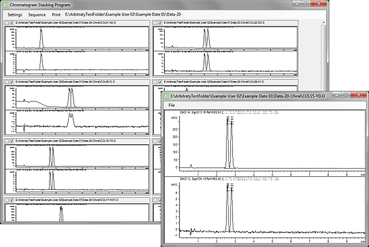This screenshot has width=369, height=247.
Task: Untick the checked box for COL15-YD.D panel
Action: [x=12, y=141]
